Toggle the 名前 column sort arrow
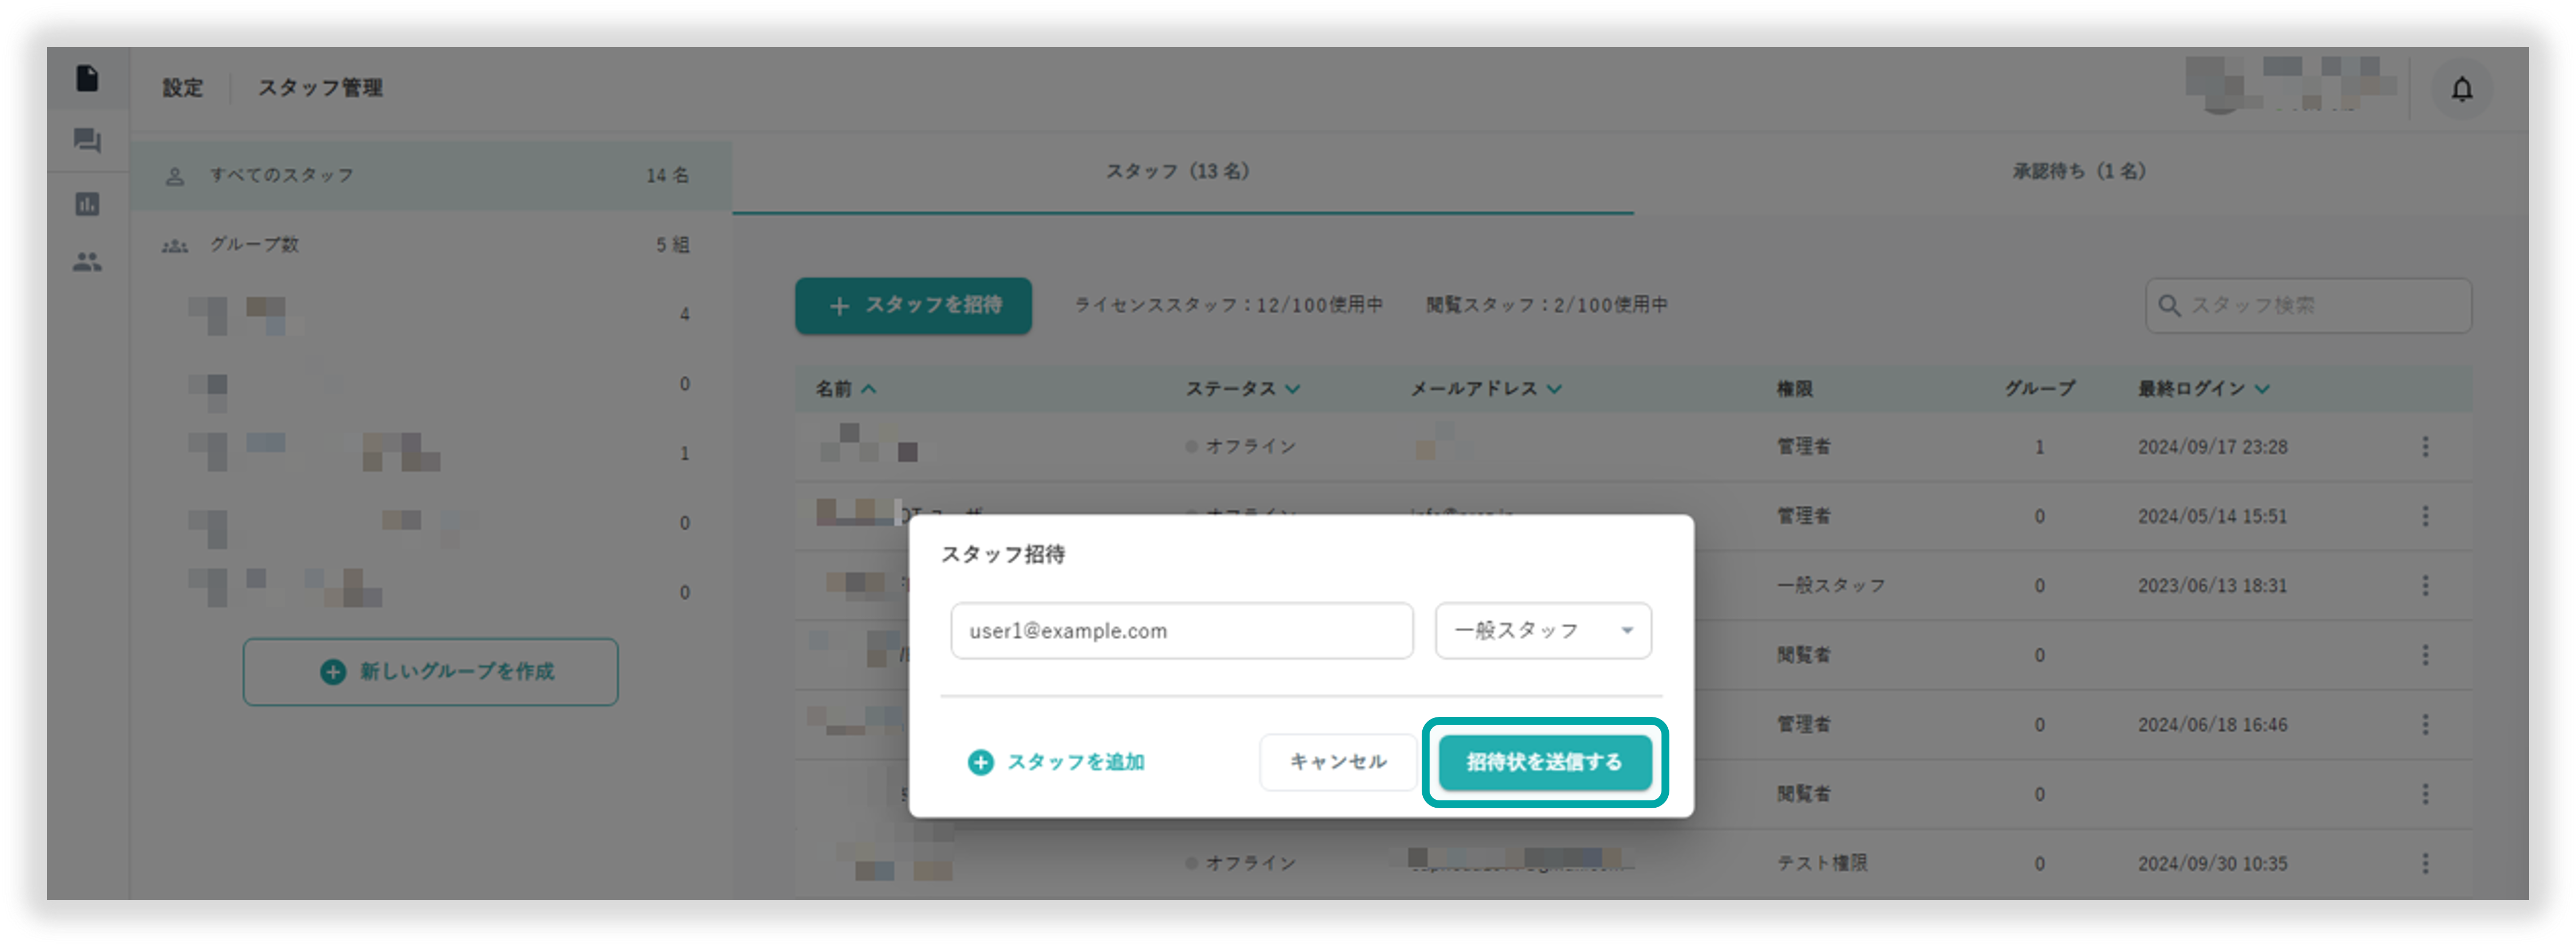Screen dimensions: 2576x947 [870, 389]
